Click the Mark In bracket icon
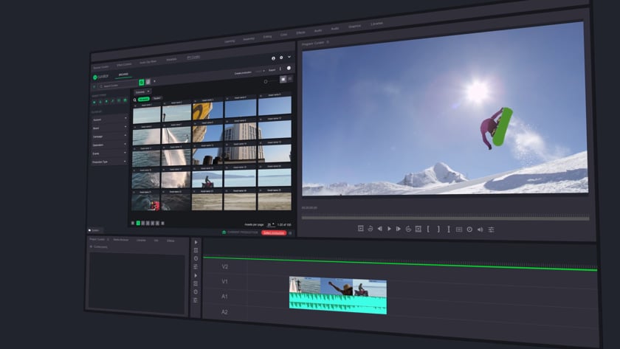The image size is (620, 349). point(428,229)
